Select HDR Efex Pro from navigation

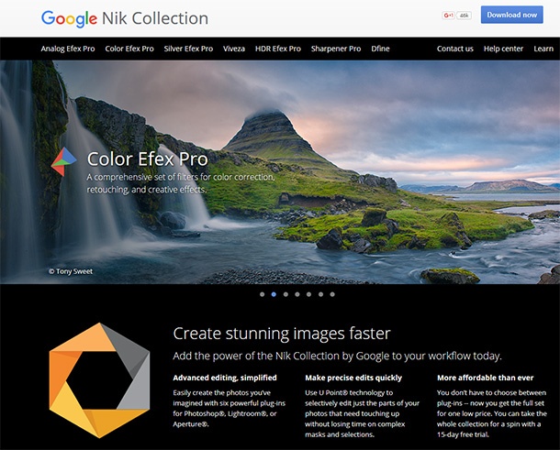click(x=278, y=49)
